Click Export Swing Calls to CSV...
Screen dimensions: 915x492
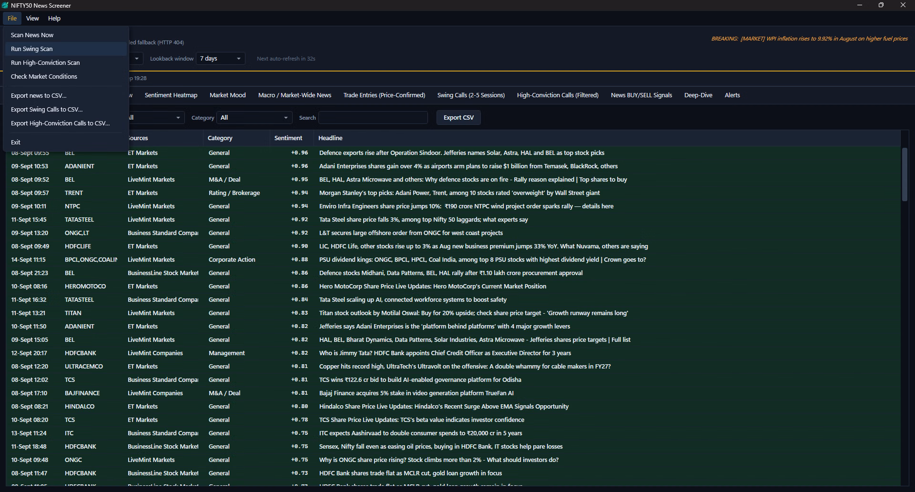tap(66, 110)
